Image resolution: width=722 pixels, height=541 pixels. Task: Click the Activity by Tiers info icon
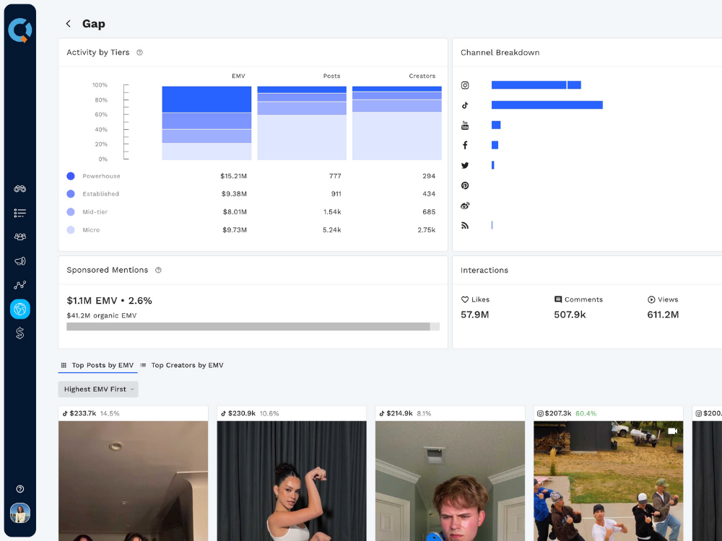[140, 53]
